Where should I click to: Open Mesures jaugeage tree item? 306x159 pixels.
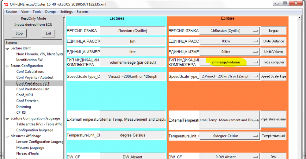tap(30, 148)
